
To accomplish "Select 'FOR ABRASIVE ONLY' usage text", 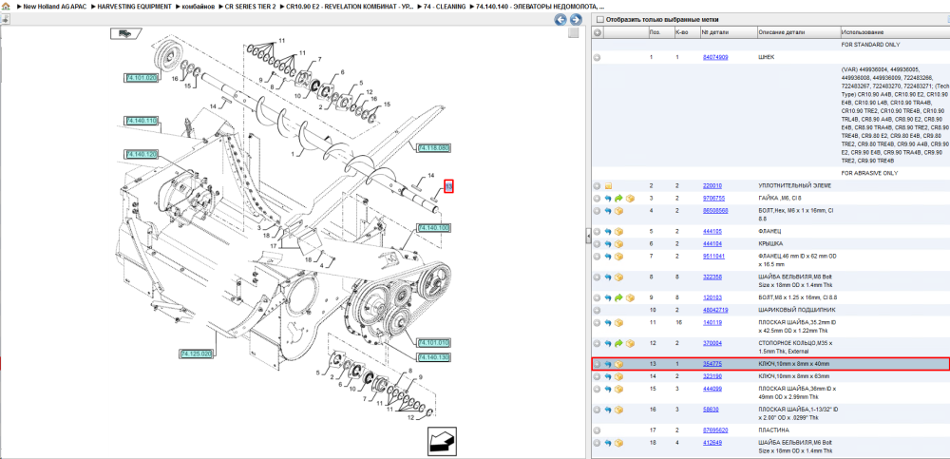I will pyautogui.click(x=870, y=173).
